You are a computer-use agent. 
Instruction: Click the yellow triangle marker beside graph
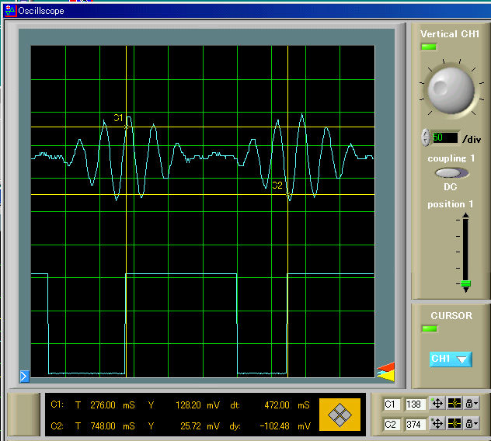click(388, 377)
